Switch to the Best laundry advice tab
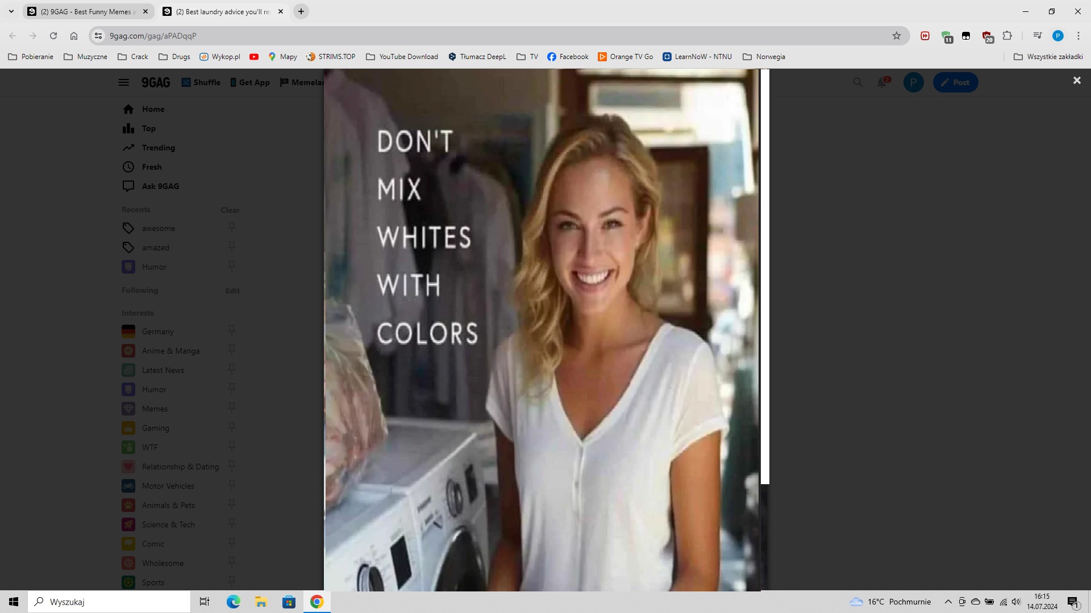This screenshot has width=1091, height=613. coord(222,11)
